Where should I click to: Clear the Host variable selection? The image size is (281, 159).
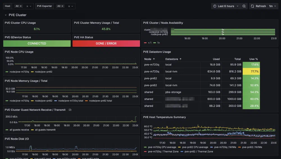click(27, 6)
